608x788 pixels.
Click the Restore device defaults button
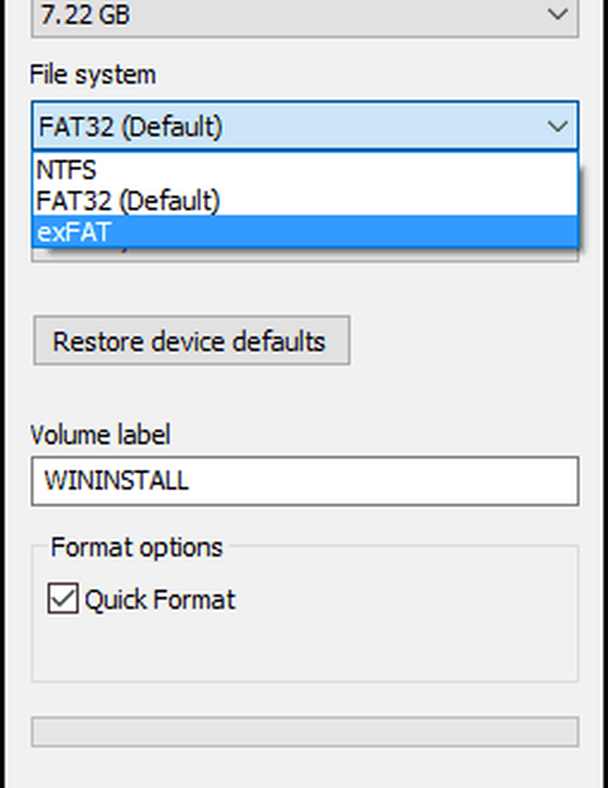pyautogui.click(x=191, y=341)
